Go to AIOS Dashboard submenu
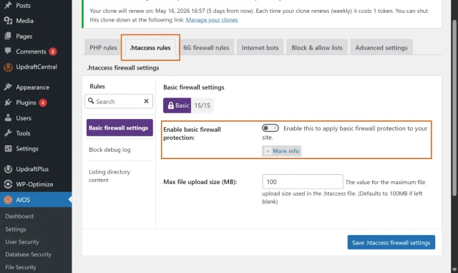Viewport: 458px width, 273px height. tap(19, 216)
